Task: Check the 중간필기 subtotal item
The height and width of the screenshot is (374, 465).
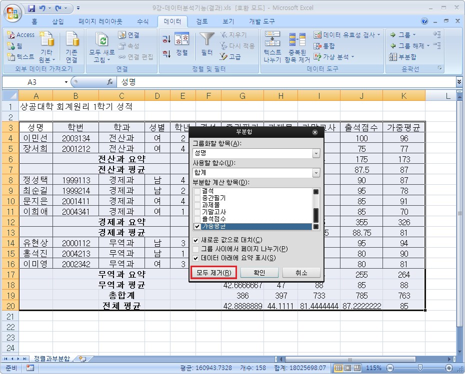Action: (197, 198)
